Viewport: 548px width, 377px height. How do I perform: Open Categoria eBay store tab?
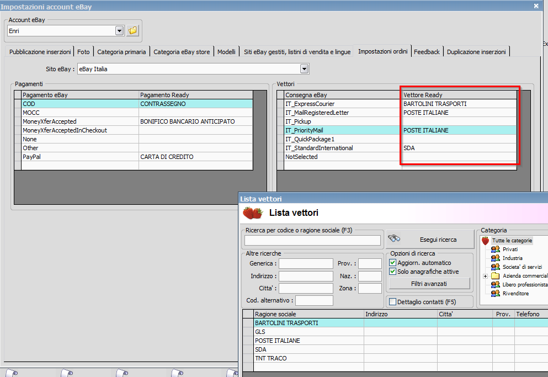pyautogui.click(x=182, y=52)
